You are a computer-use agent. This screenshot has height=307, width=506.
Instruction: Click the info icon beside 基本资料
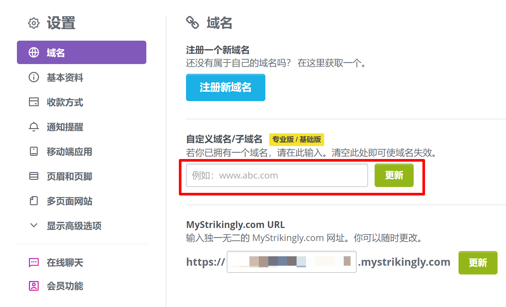(34, 77)
